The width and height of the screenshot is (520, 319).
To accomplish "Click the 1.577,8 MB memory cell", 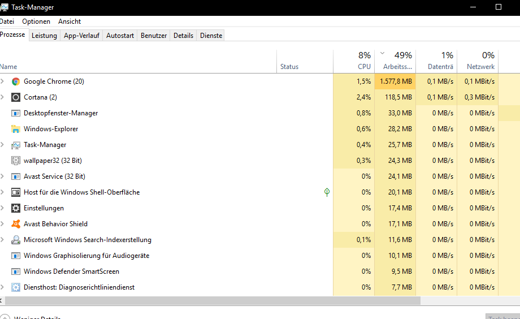I will [x=395, y=81].
